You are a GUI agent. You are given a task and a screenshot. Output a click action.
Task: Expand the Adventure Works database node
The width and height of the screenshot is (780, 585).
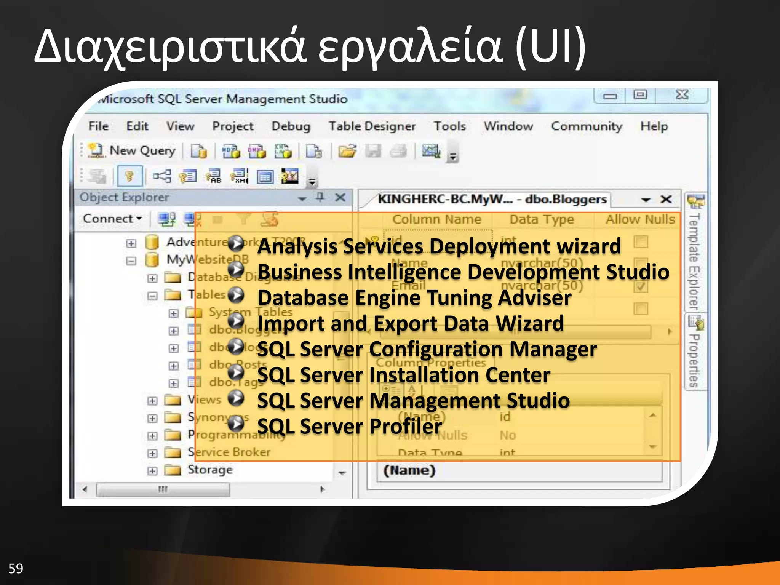[131, 243]
